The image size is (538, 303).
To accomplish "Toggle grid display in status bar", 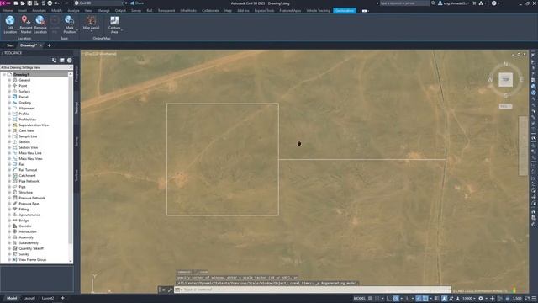I will [x=370, y=299].
